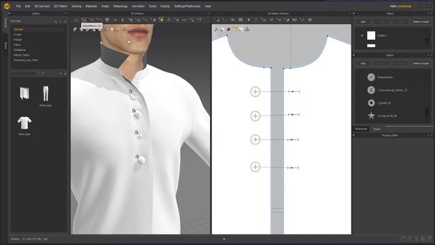The width and height of the screenshot is (435, 245).
Task: Click the star-shaped snap rivet icon
Action: tap(371, 116)
